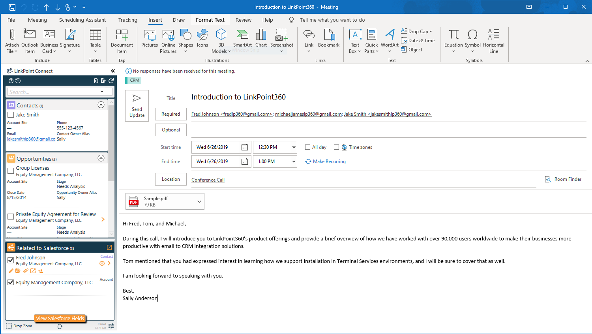Insert Pictures from the ribbon

tap(150, 38)
